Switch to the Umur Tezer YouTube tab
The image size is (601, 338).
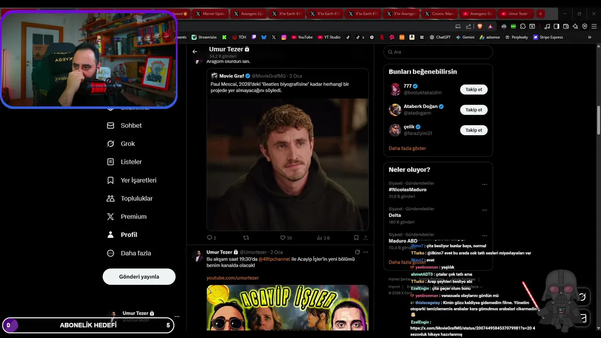(515, 14)
